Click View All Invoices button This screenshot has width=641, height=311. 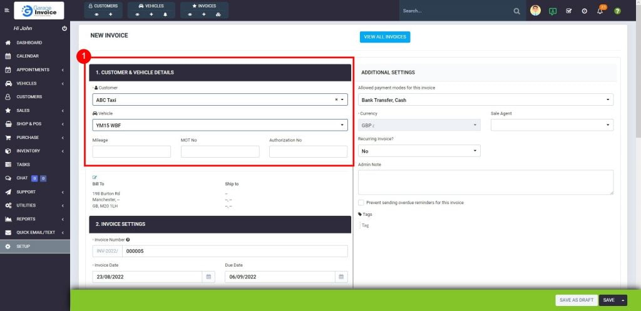(x=385, y=37)
